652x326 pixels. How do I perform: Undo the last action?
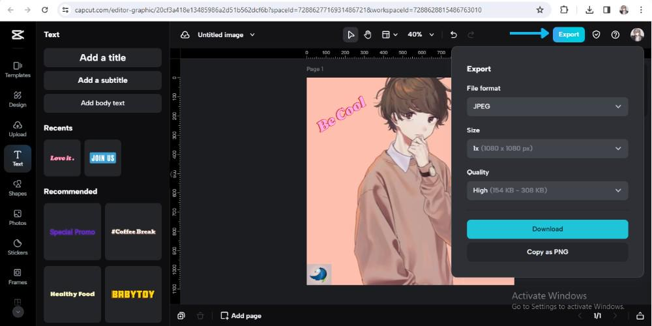coord(454,35)
